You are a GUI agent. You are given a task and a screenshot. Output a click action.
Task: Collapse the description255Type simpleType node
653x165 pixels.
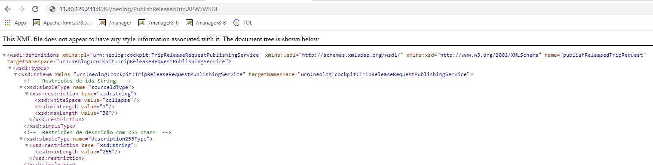21,139
